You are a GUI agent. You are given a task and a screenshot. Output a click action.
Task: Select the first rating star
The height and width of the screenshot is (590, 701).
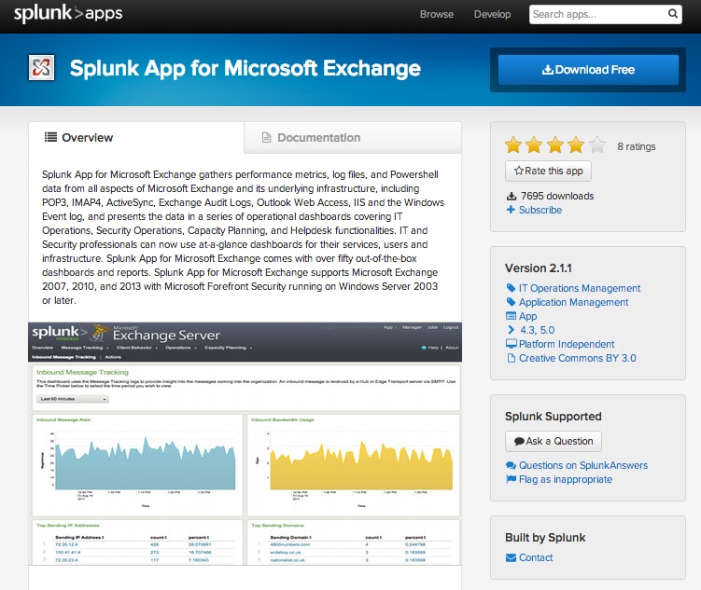pos(513,145)
